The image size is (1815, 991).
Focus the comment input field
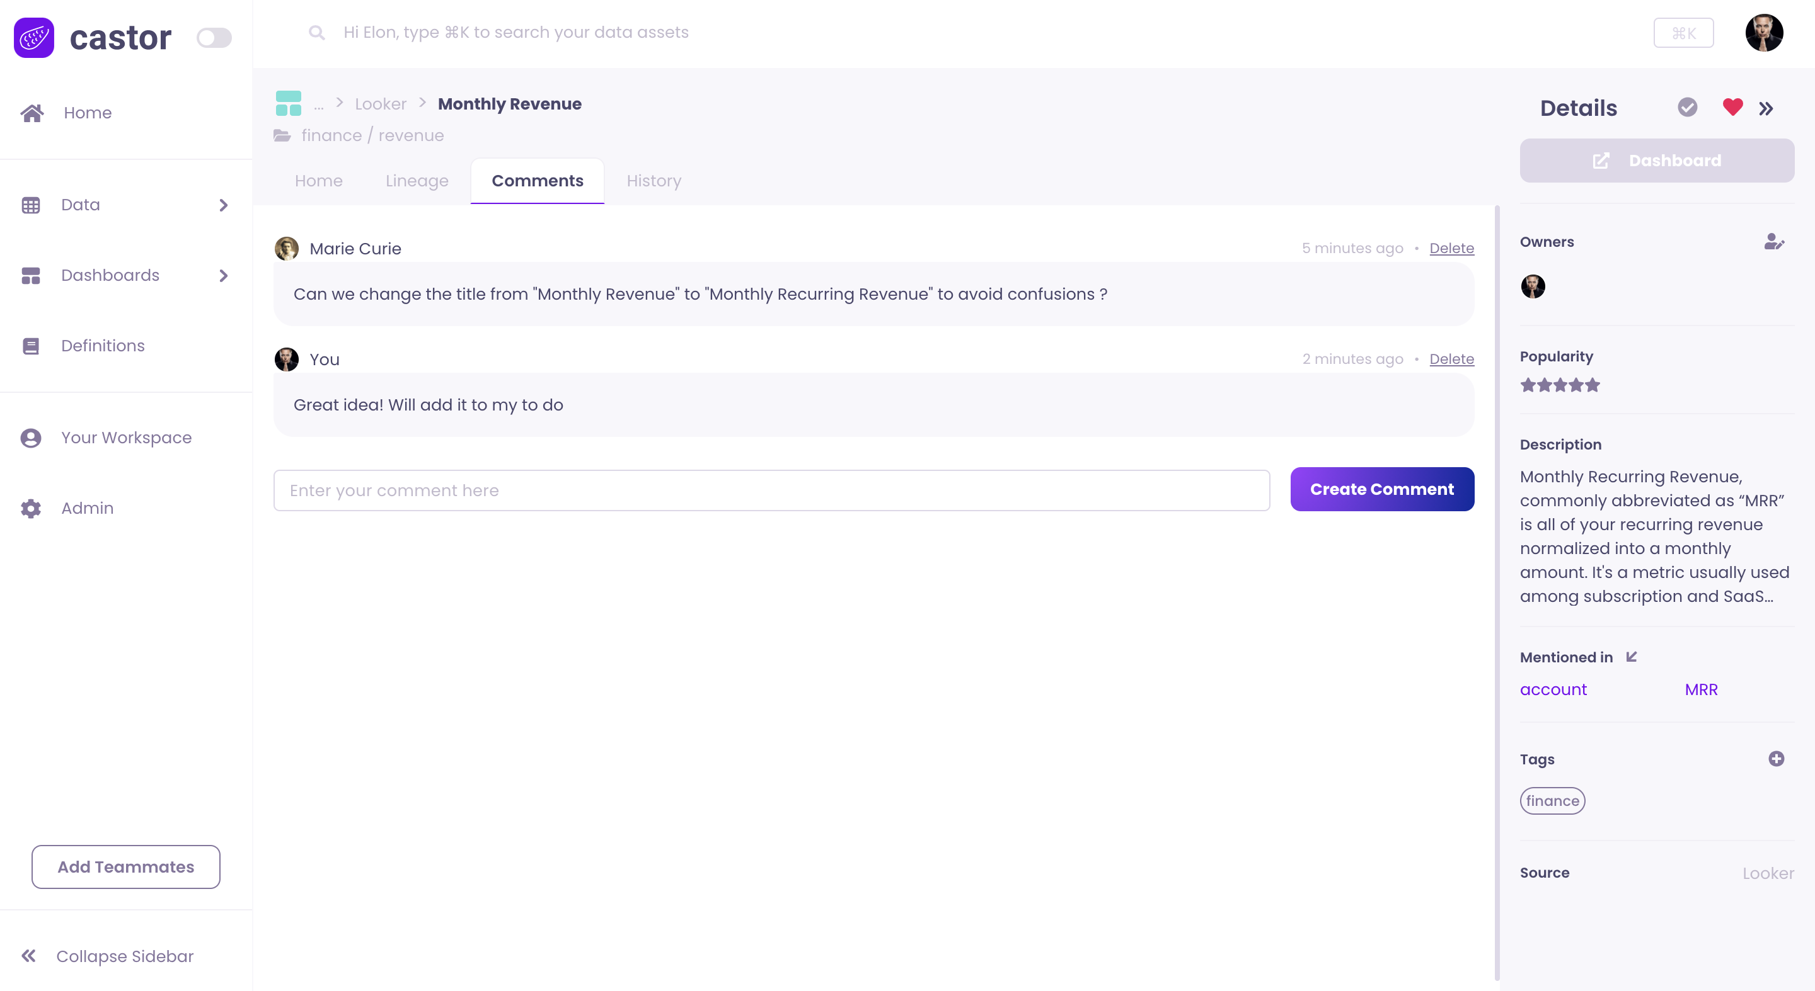pyautogui.click(x=771, y=490)
